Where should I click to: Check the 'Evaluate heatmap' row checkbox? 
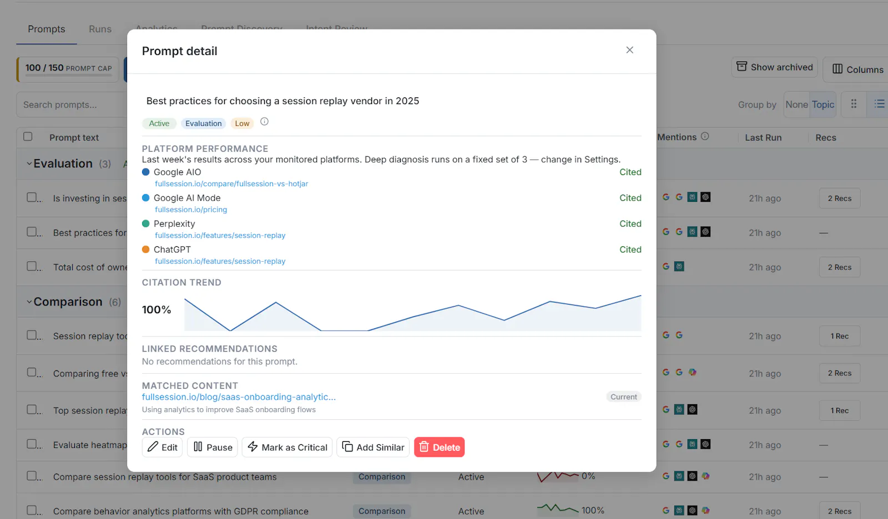[32, 444]
